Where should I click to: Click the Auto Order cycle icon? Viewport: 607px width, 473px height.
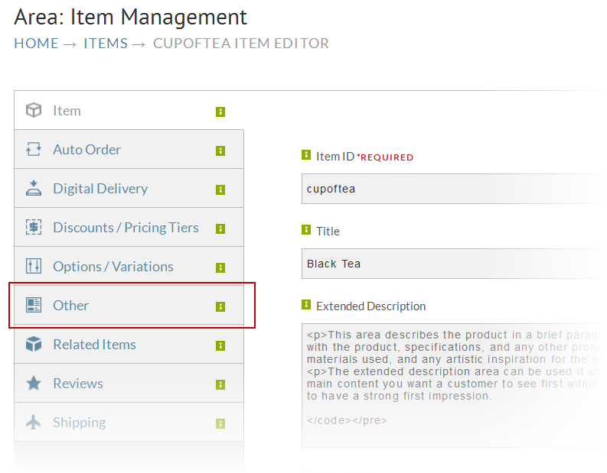click(34, 149)
